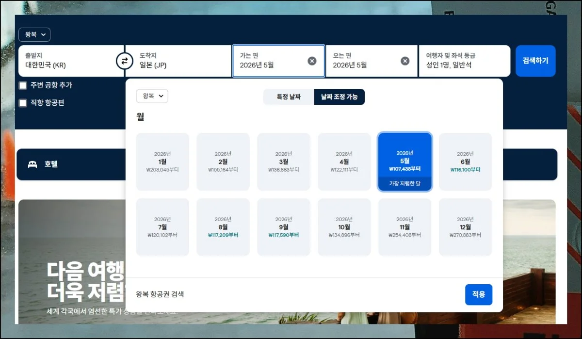Check the 직항 항공편 checkbox

tap(23, 103)
